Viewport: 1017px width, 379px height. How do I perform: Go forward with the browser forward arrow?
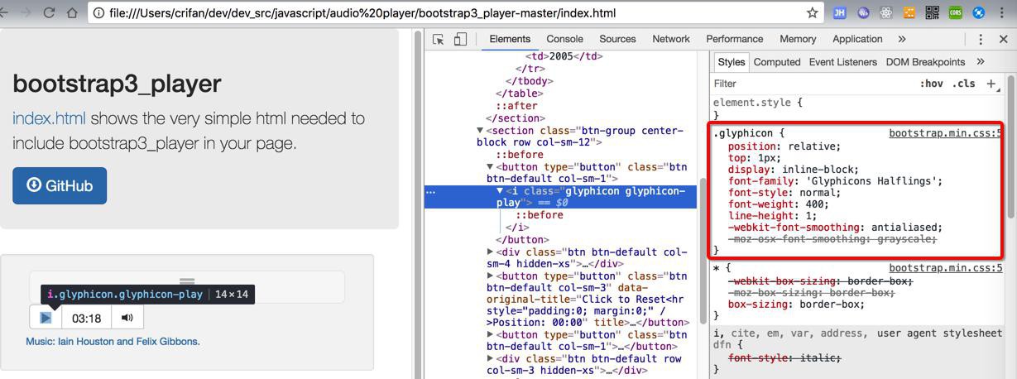(x=26, y=12)
